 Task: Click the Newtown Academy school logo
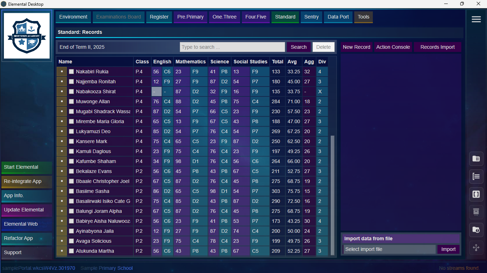click(27, 36)
